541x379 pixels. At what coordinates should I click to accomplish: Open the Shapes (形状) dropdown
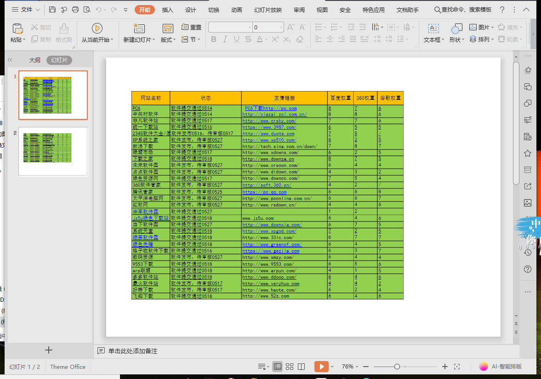(457, 40)
